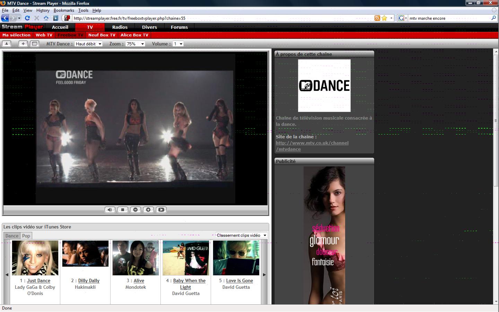499x312 pixels.
Task: Open the Baby When the Light link
Action: [189, 284]
